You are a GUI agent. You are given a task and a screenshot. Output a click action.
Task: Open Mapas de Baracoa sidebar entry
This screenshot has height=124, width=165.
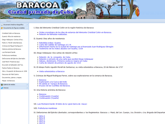tap(8, 81)
